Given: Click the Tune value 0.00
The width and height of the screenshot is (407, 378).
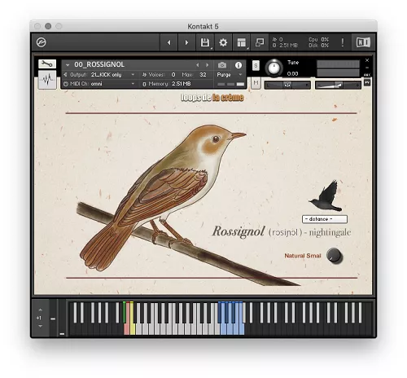Looking at the screenshot, I should (292, 73).
